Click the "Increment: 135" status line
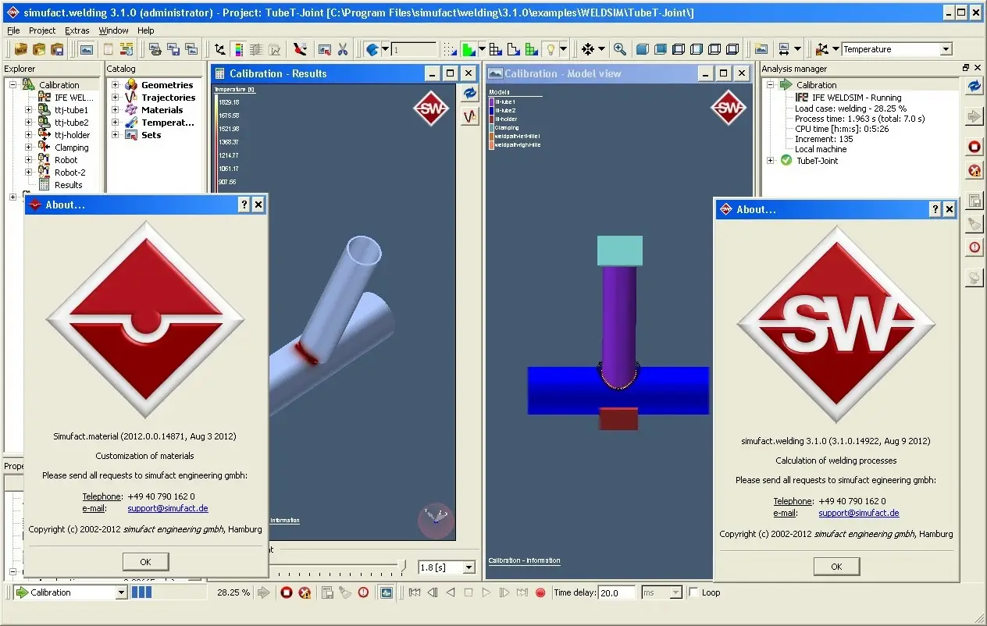Viewport: 987px width, 626px height. [x=824, y=139]
